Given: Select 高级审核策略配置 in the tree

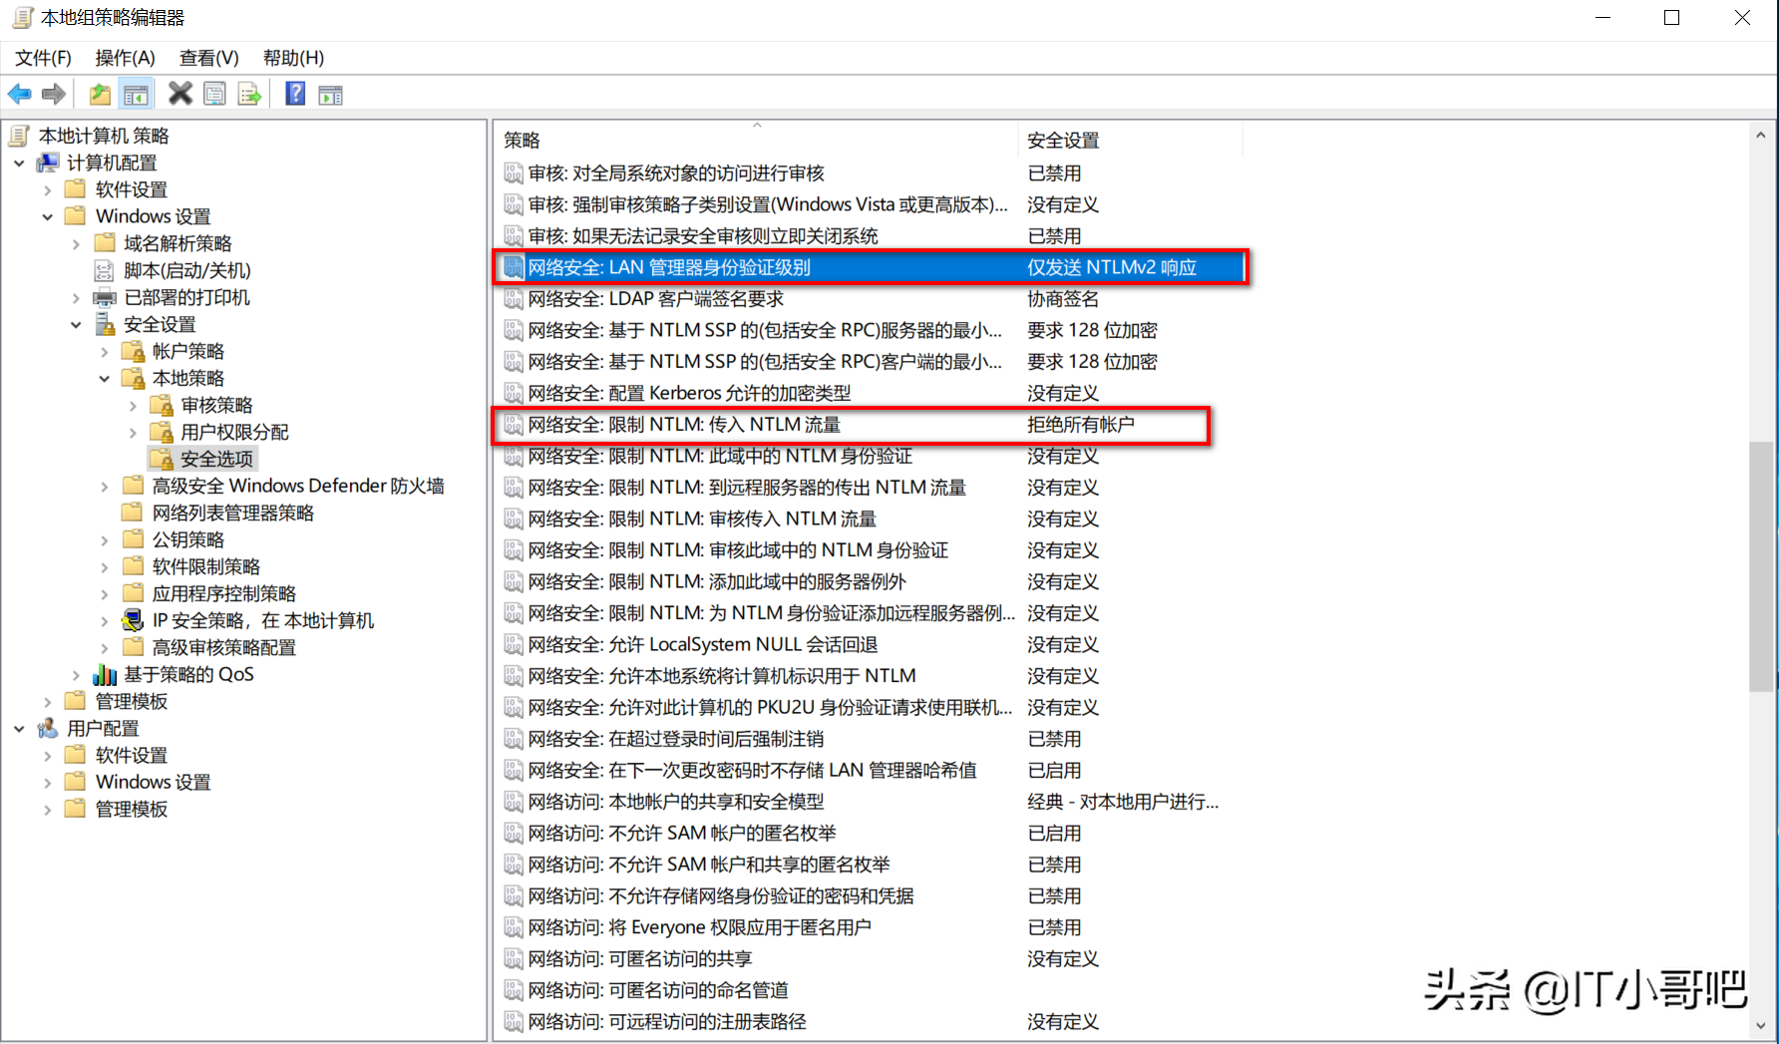Looking at the screenshot, I should [x=224, y=647].
